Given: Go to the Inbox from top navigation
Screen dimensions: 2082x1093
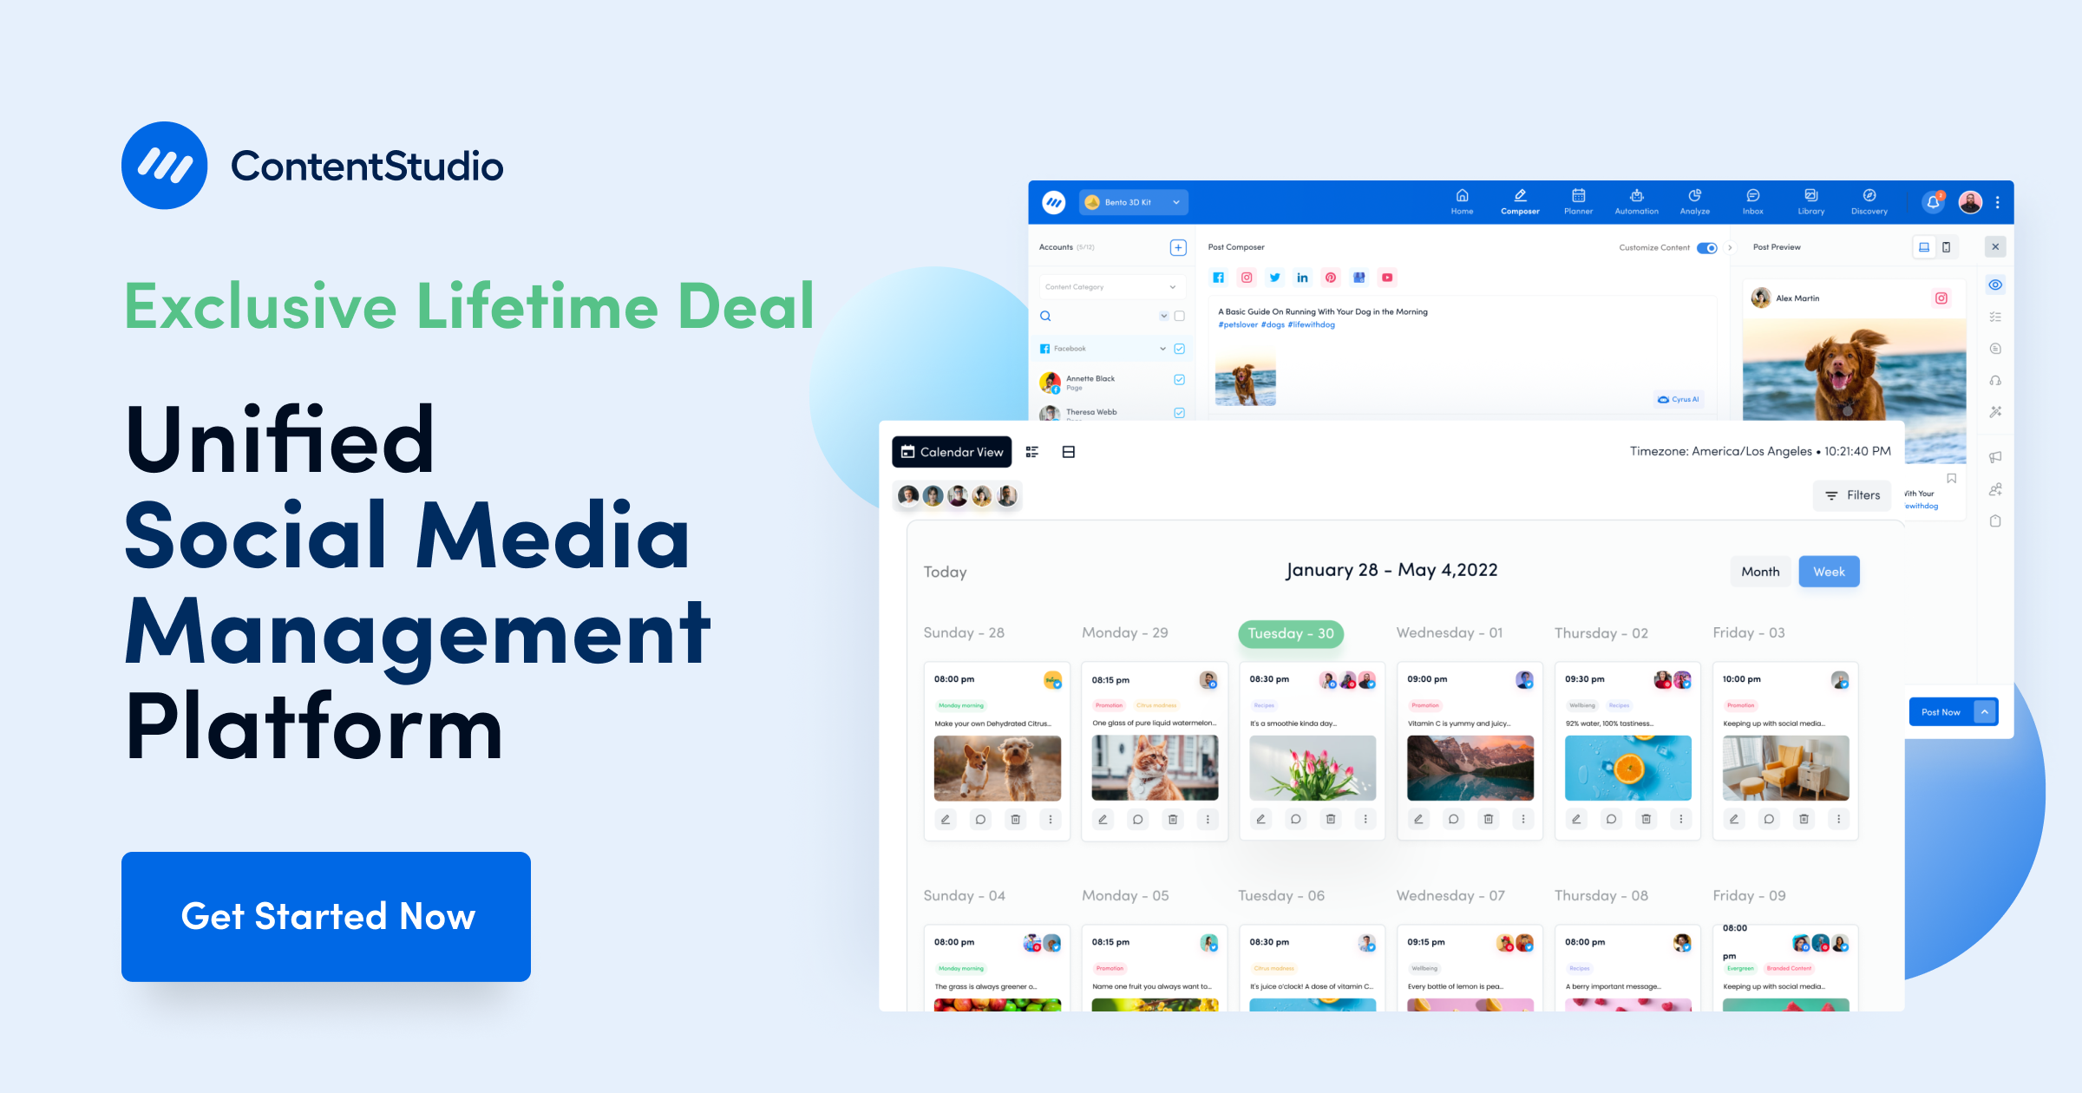Looking at the screenshot, I should click(x=1751, y=202).
